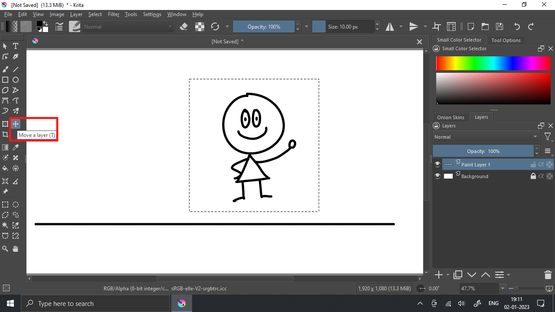Open the File menu
The height and width of the screenshot is (312, 555).
coord(8,14)
